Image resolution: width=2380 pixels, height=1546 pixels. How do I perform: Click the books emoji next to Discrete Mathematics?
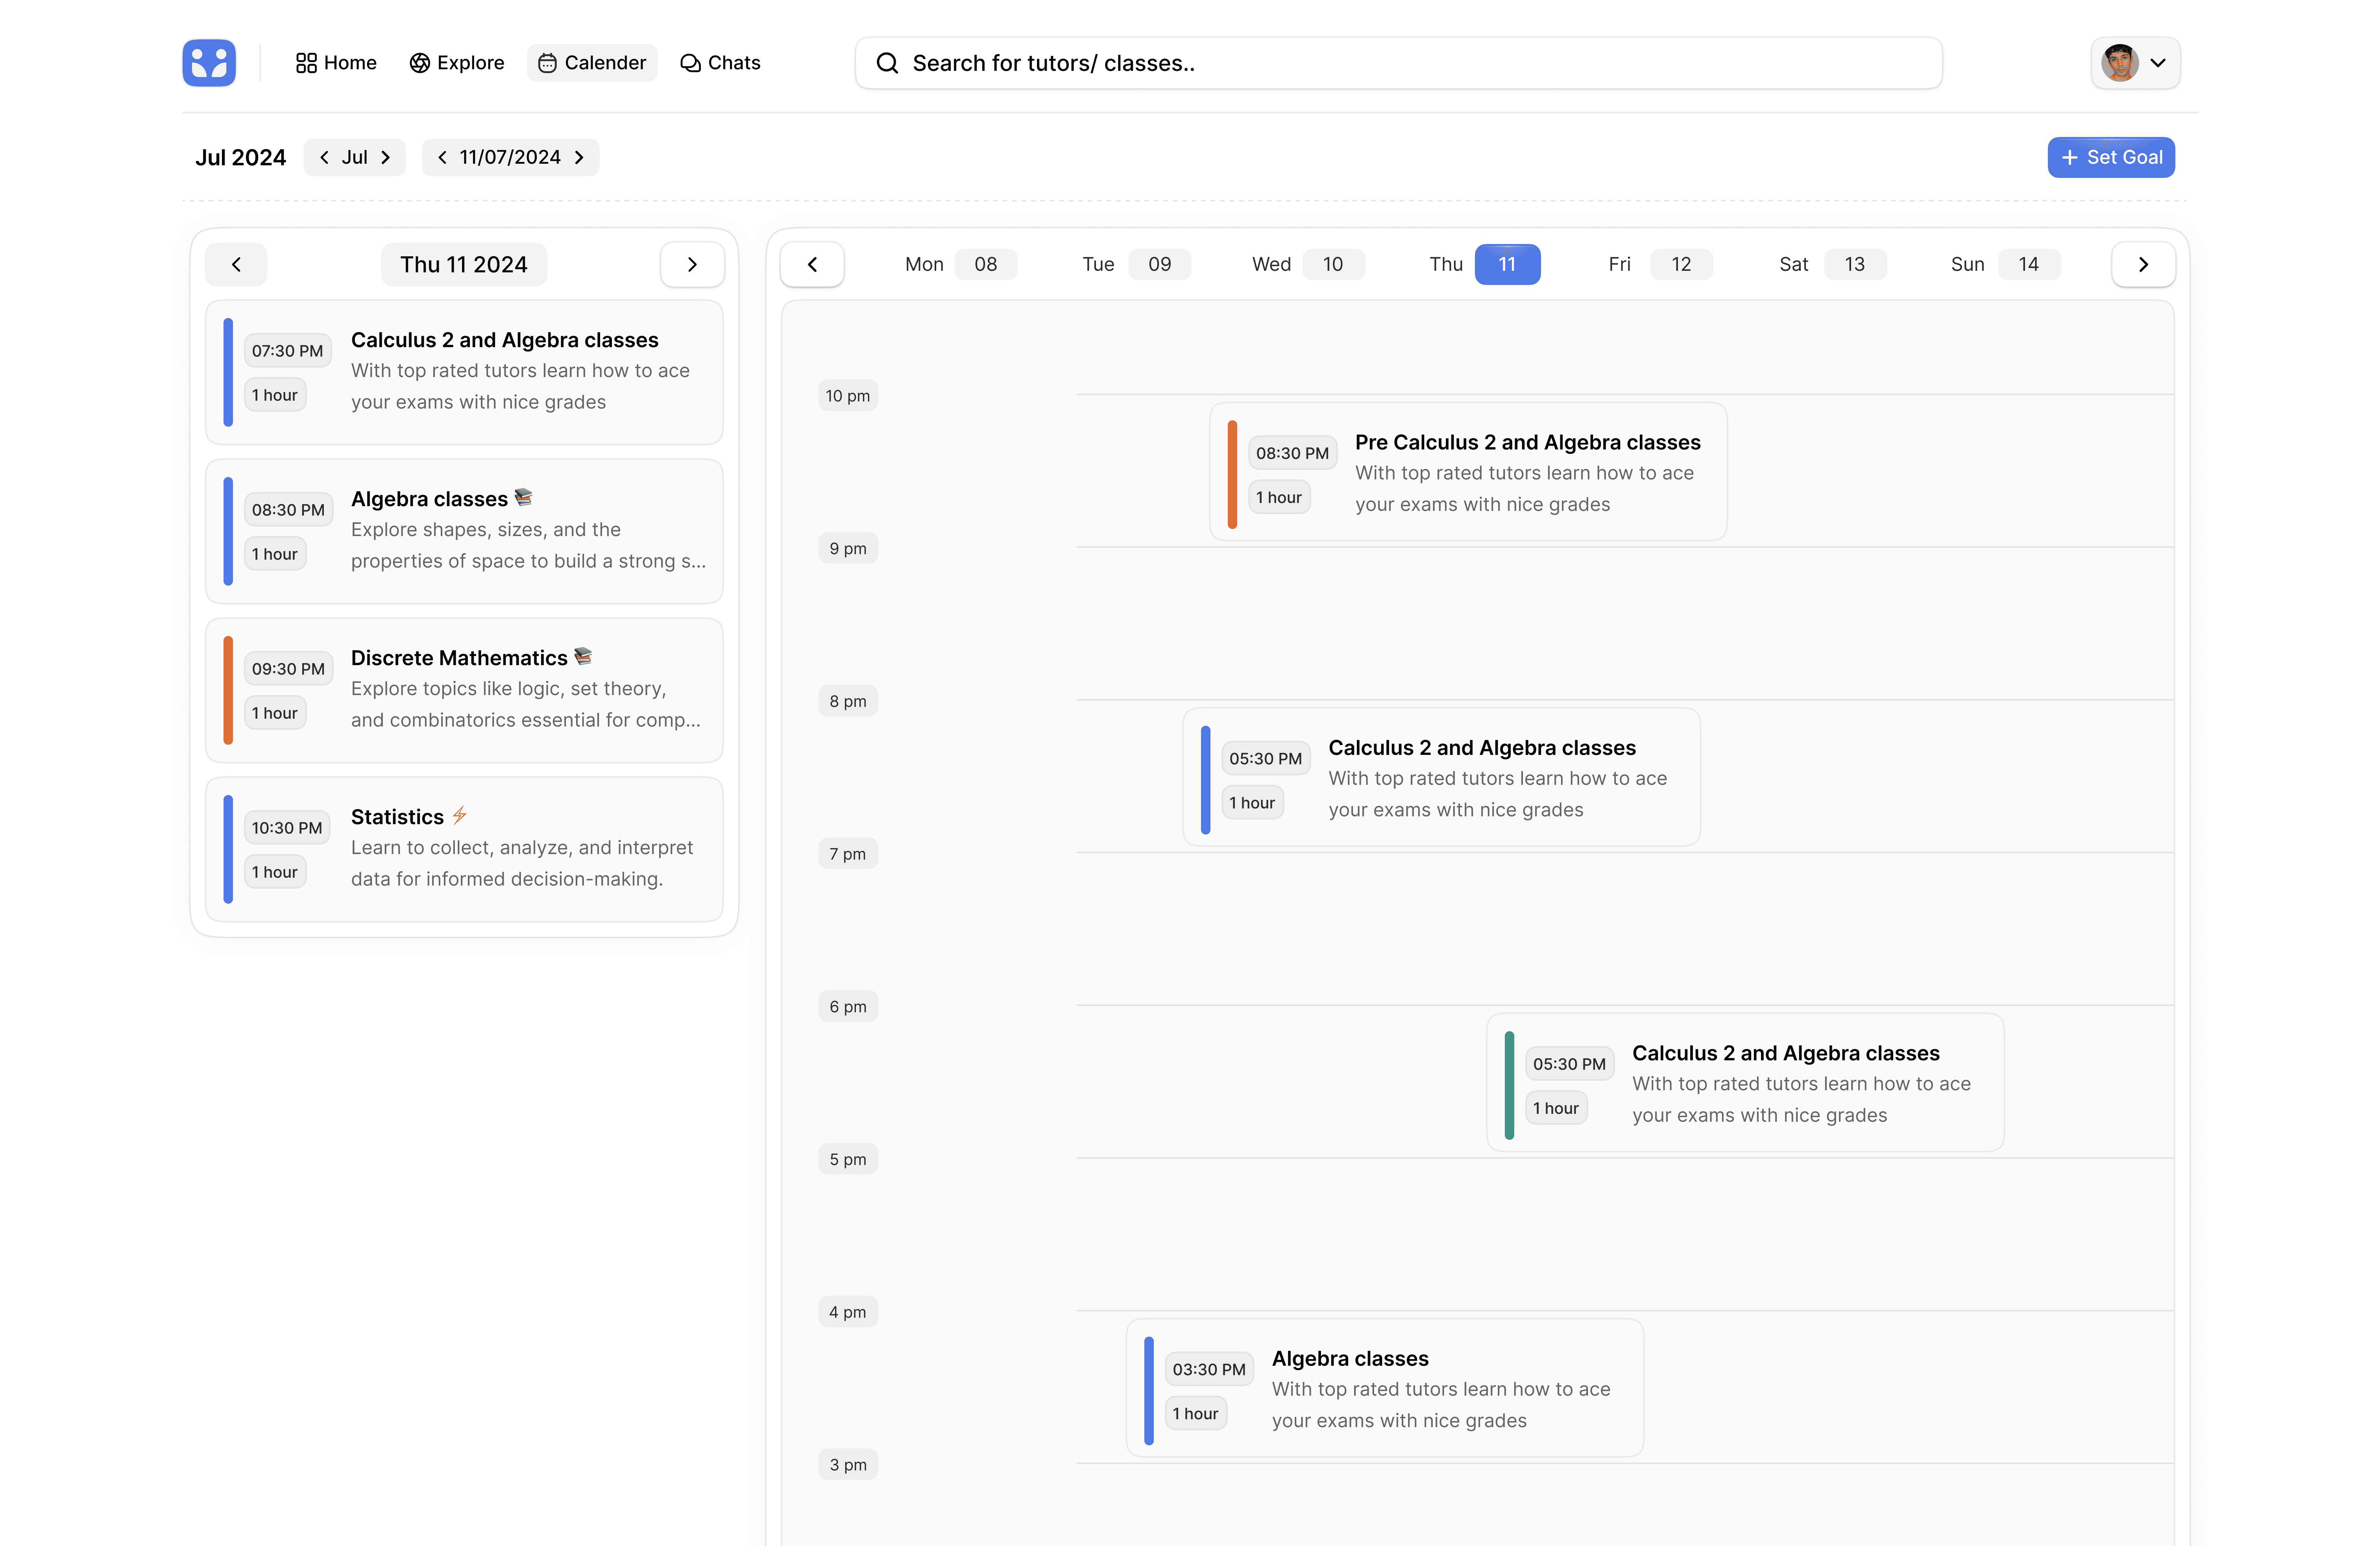583,656
